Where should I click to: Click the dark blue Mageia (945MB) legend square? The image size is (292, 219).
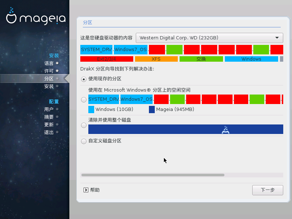click(152, 109)
